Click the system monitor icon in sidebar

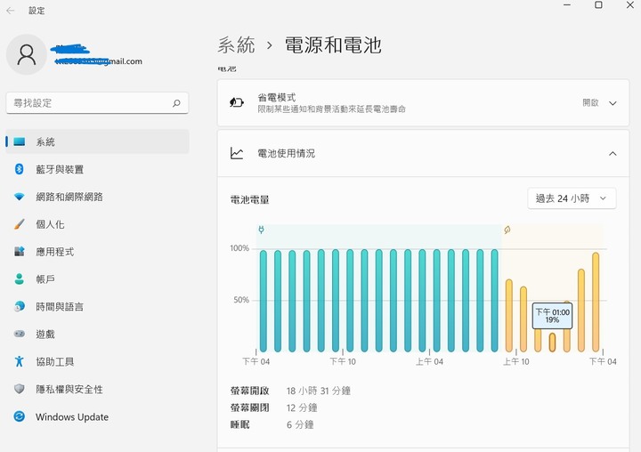click(x=20, y=141)
